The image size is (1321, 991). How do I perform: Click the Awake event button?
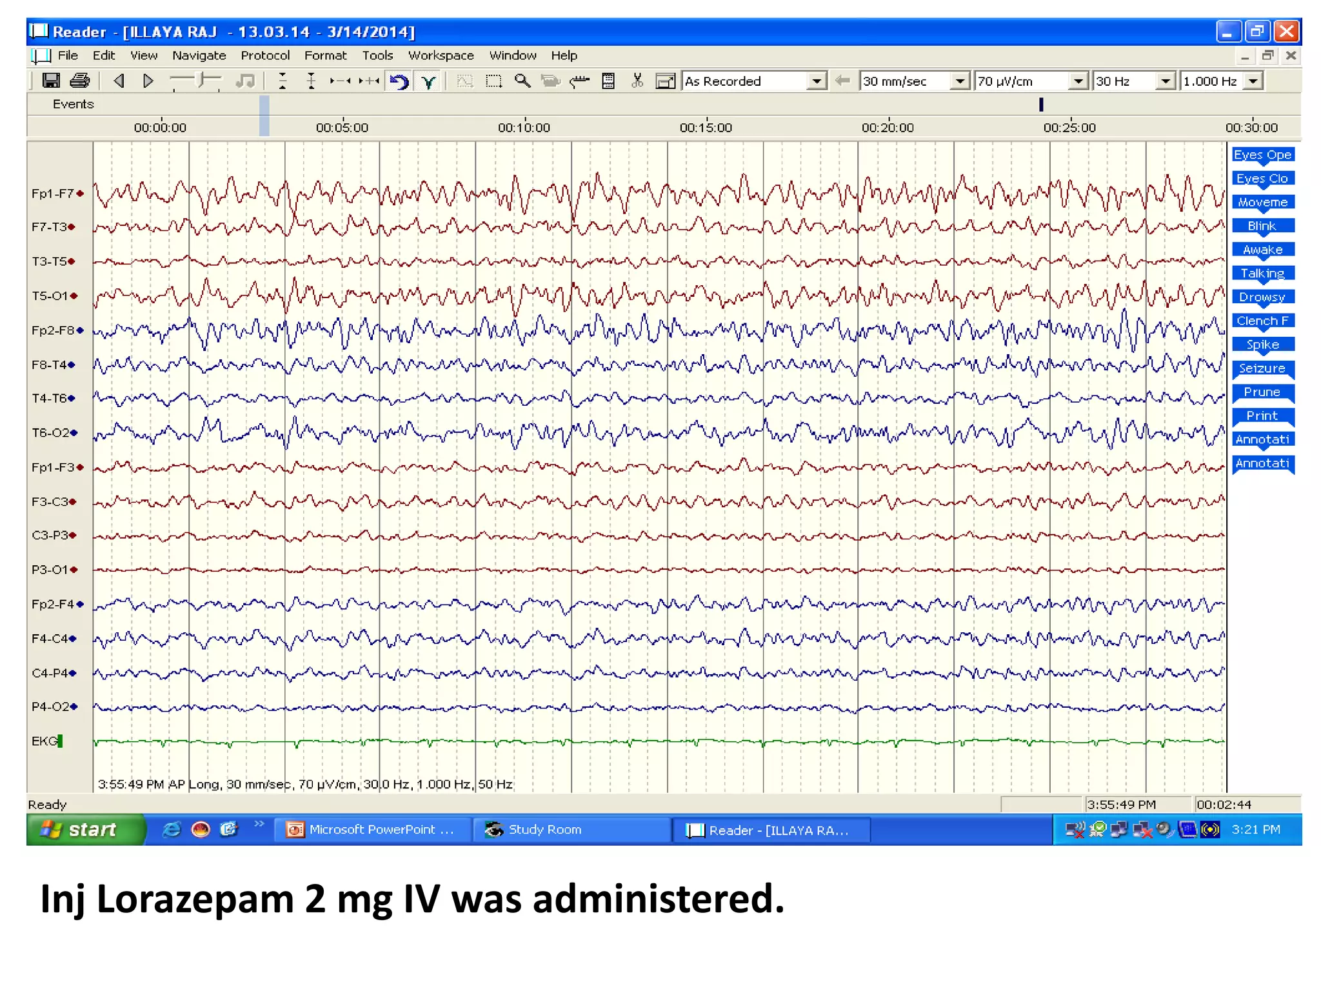click(x=1262, y=250)
